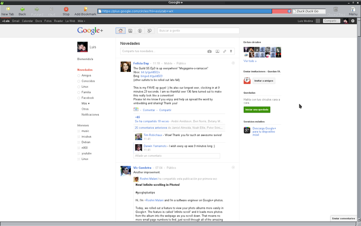The height and width of the screenshot is (226, 361).
Task: Click Iniciar una quedada button
Action: [x=257, y=109]
